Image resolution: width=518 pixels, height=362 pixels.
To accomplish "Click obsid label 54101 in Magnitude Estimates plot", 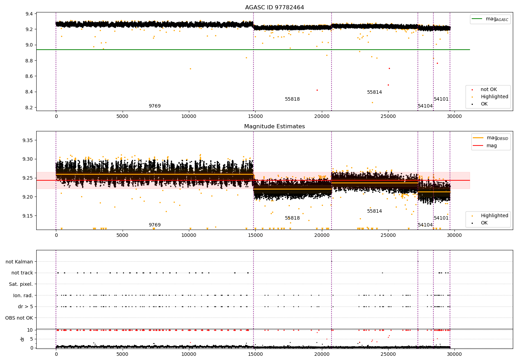I will (441, 218).
